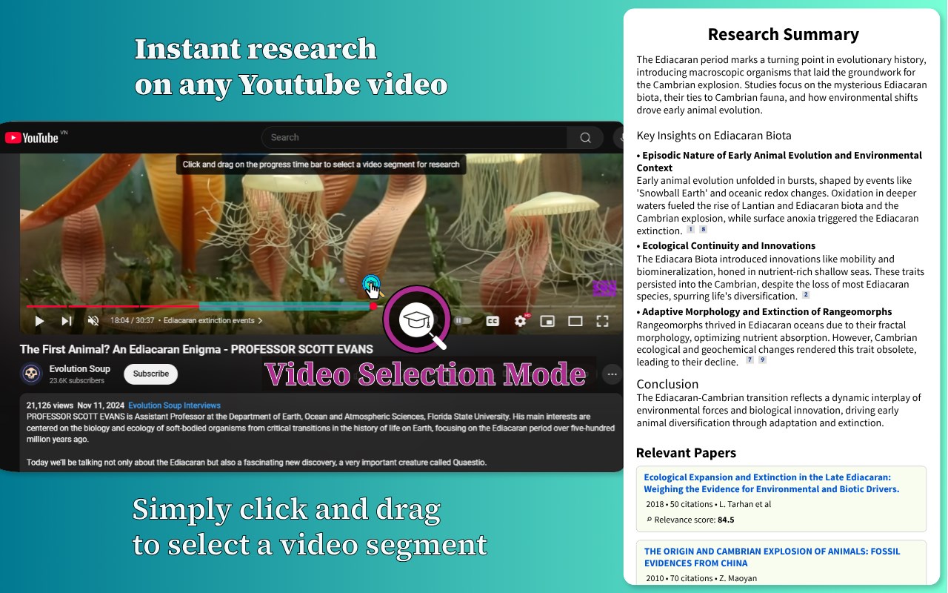Click the teal selected segment on progress bar
This screenshot has height=593, width=948.
point(284,305)
